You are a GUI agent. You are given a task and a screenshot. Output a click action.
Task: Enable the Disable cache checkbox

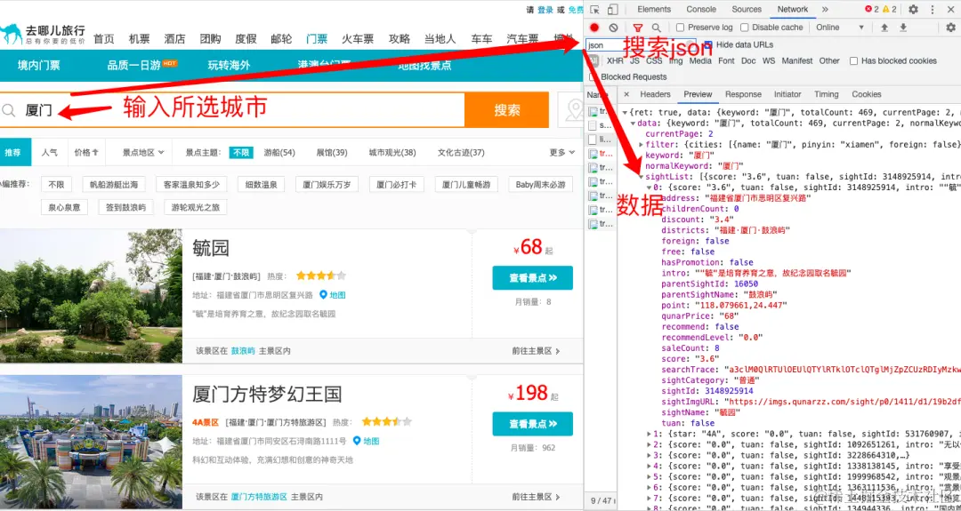(745, 28)
